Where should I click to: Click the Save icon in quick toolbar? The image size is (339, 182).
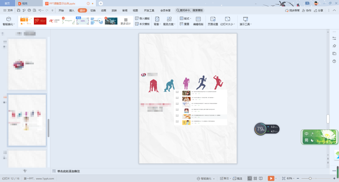tap(19, 10)
